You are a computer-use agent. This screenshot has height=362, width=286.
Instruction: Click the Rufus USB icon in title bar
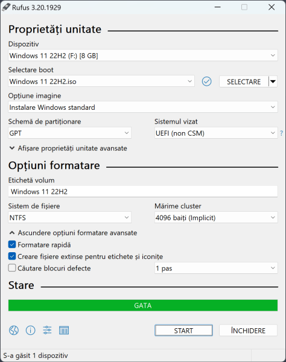click(6, 7)
